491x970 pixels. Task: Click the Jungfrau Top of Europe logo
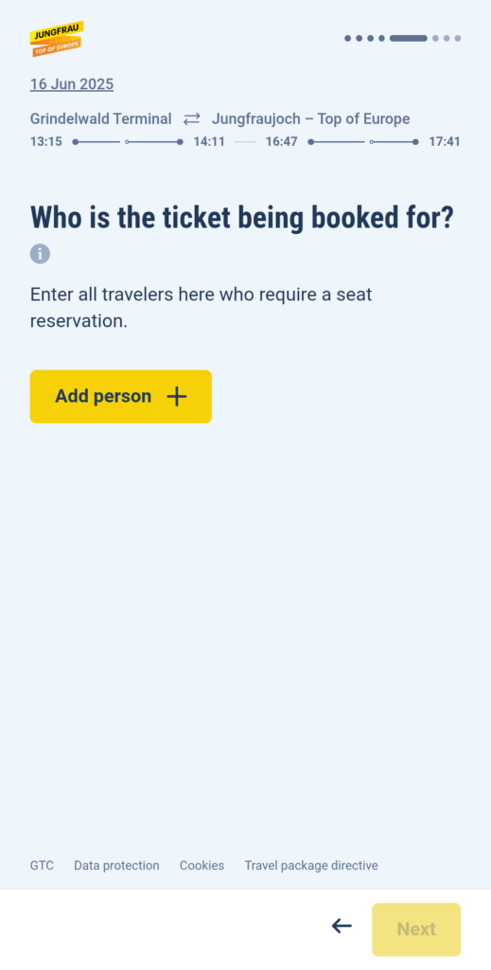pyautogui.click(x=57, y=39)
